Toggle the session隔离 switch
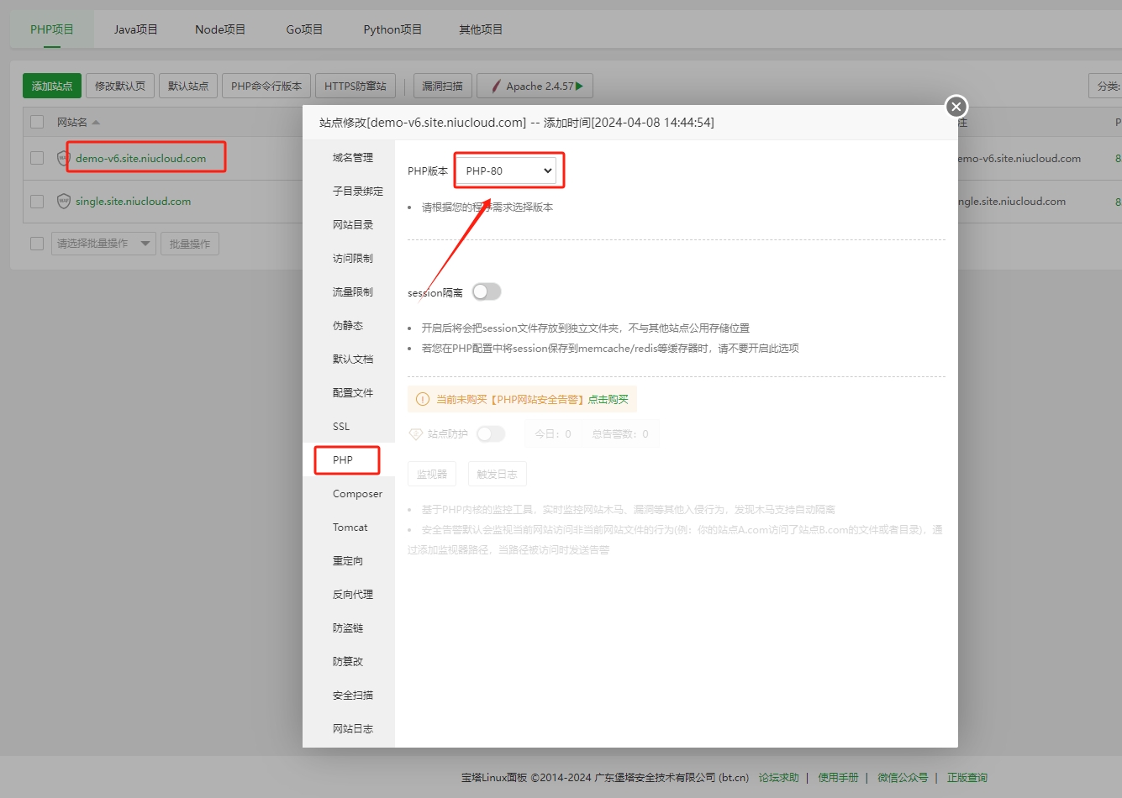The width and height of the screenshot is (1122, 798). pos(487,291)
